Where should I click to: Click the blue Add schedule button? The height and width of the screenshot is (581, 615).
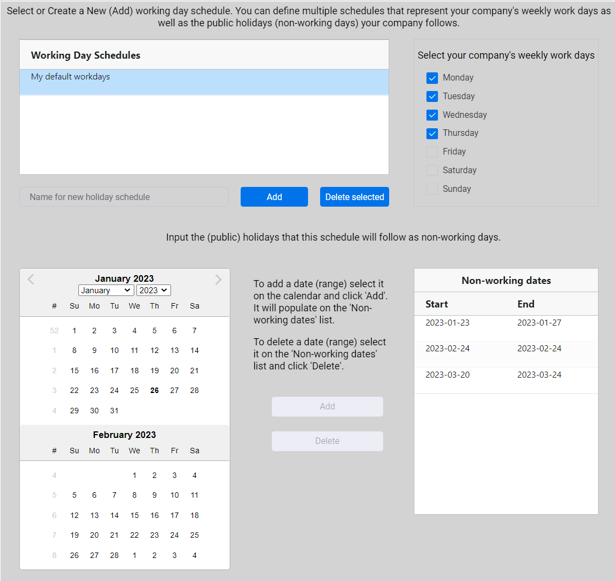(x=274, y=197)
